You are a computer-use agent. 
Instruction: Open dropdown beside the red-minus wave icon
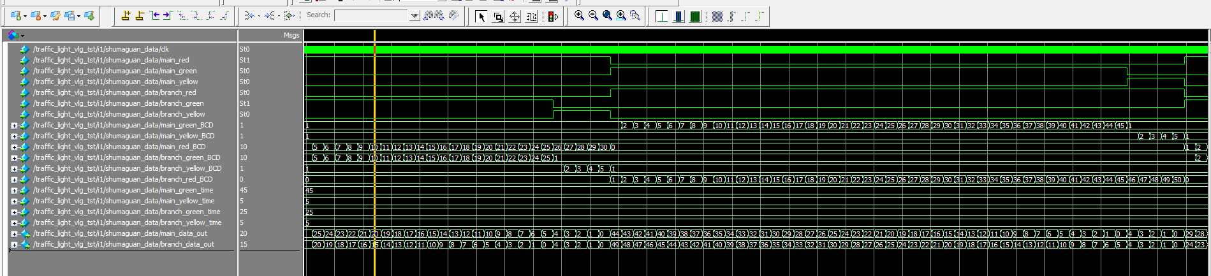45,16
